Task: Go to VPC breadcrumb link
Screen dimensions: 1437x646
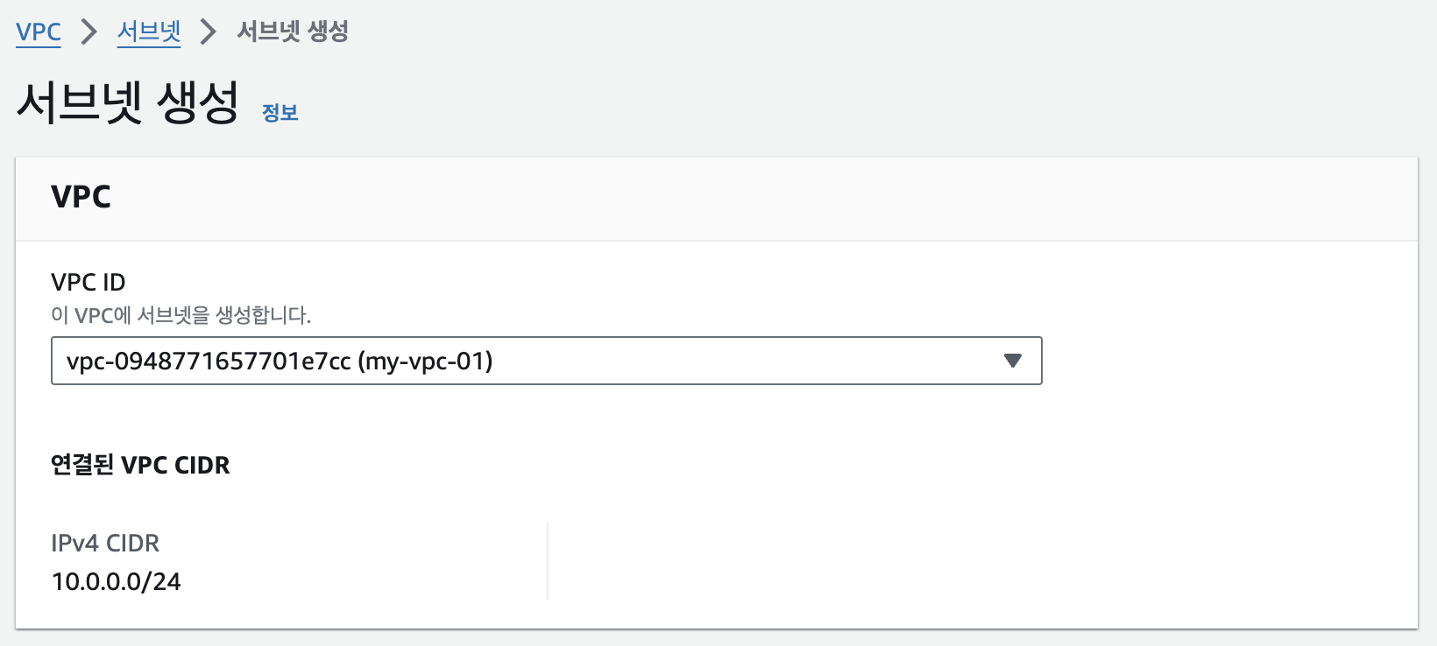Action: pos(39,32)
